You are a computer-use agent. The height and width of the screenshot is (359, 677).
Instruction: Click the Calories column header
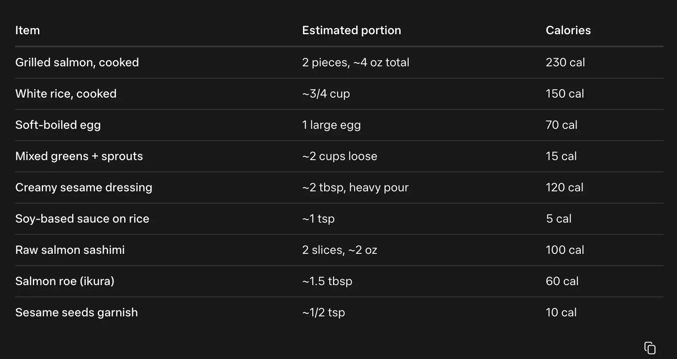pos(568,30)
